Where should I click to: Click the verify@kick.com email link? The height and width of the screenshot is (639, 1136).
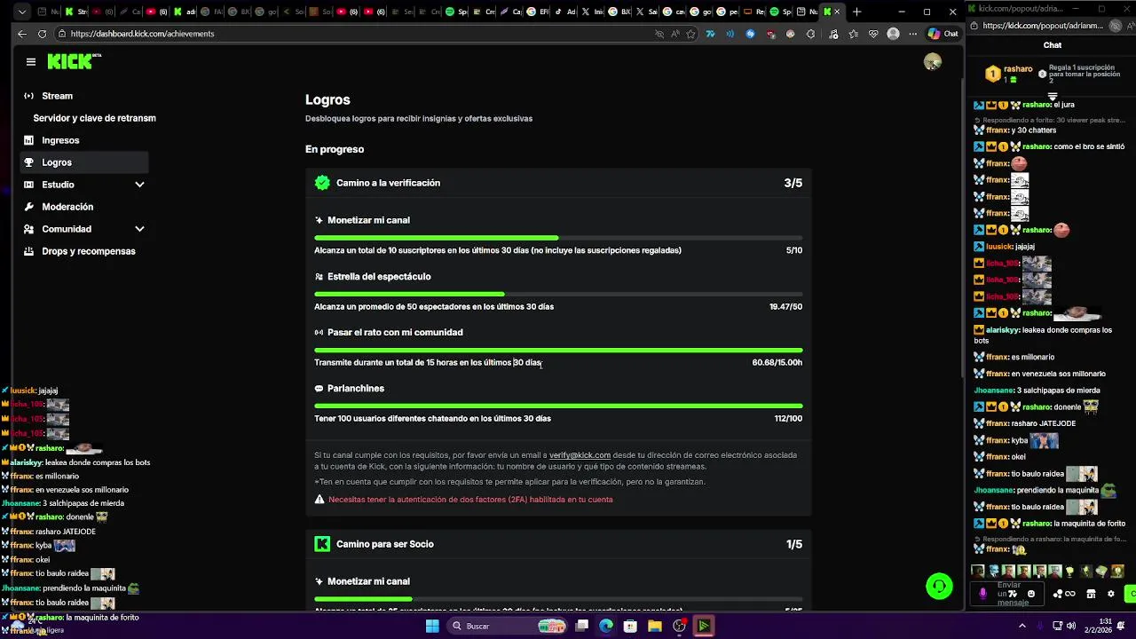click(x=580, y=455)
